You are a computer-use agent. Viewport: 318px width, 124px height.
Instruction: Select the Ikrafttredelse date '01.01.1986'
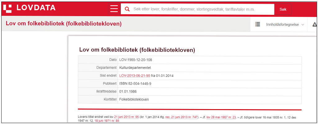tap(128, 91)
